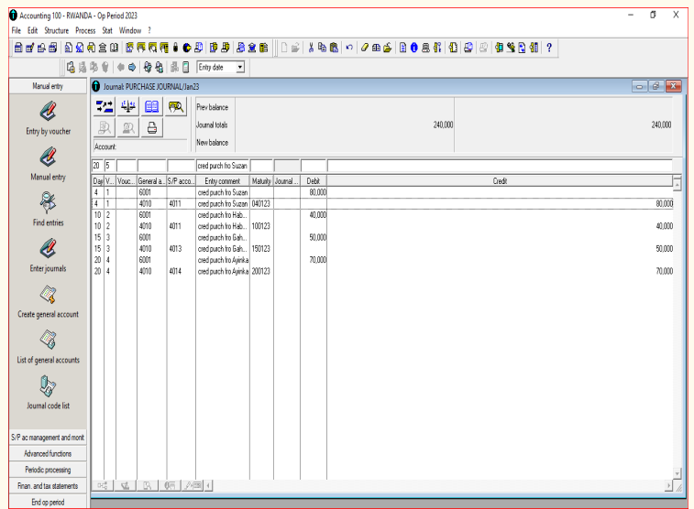Expand the Advanced functions panel
The width and height of the screenshot is (694, 509).
48,454
